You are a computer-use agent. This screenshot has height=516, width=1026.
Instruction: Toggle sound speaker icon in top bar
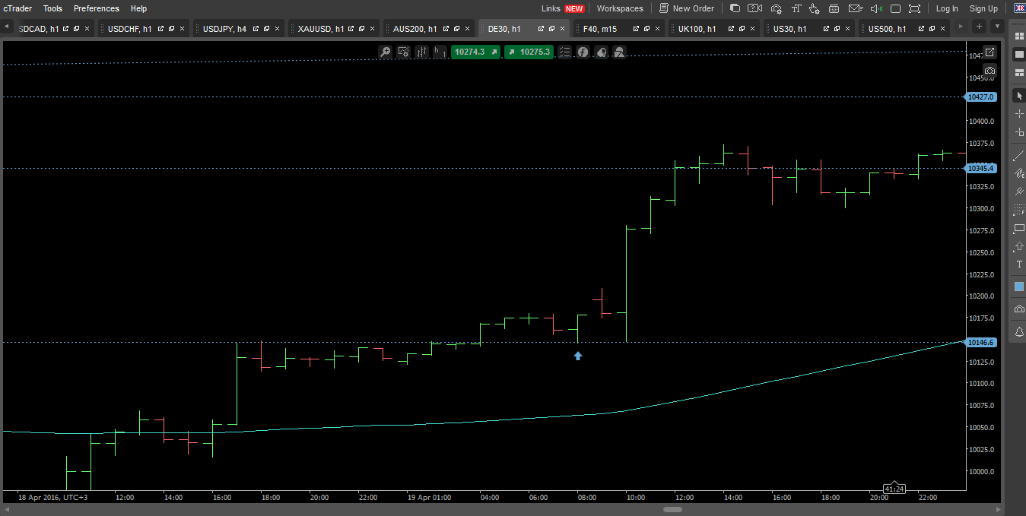pos(876,8)
